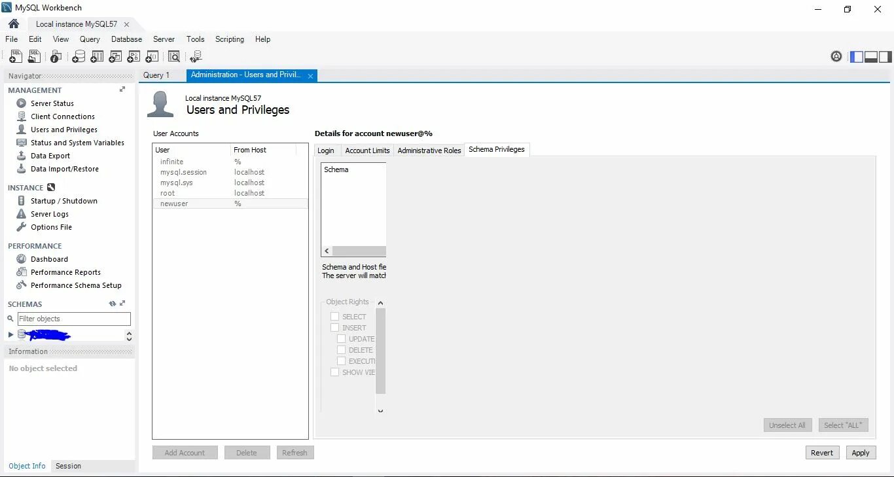Open the Database menu

click(x=126, y=39)
